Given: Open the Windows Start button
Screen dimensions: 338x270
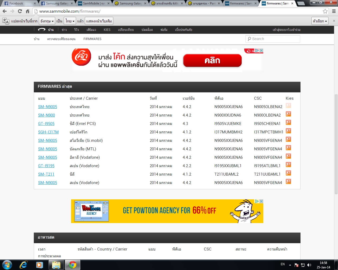Looking at the screenshot, I should coord(7,265).
